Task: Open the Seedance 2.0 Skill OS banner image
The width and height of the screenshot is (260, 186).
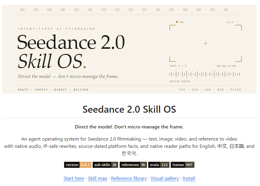Action: (x=129, y=49)
